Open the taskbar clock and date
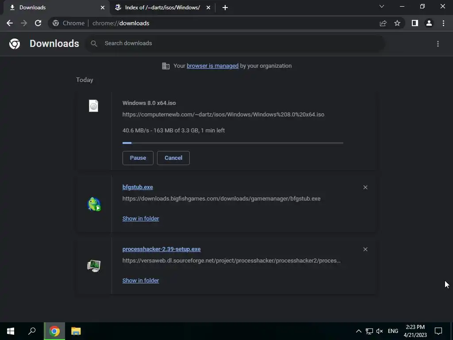The image size is (453, 340). [415, 331]
